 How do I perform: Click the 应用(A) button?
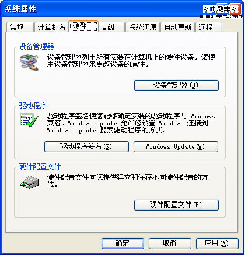[x=217, y=243]
